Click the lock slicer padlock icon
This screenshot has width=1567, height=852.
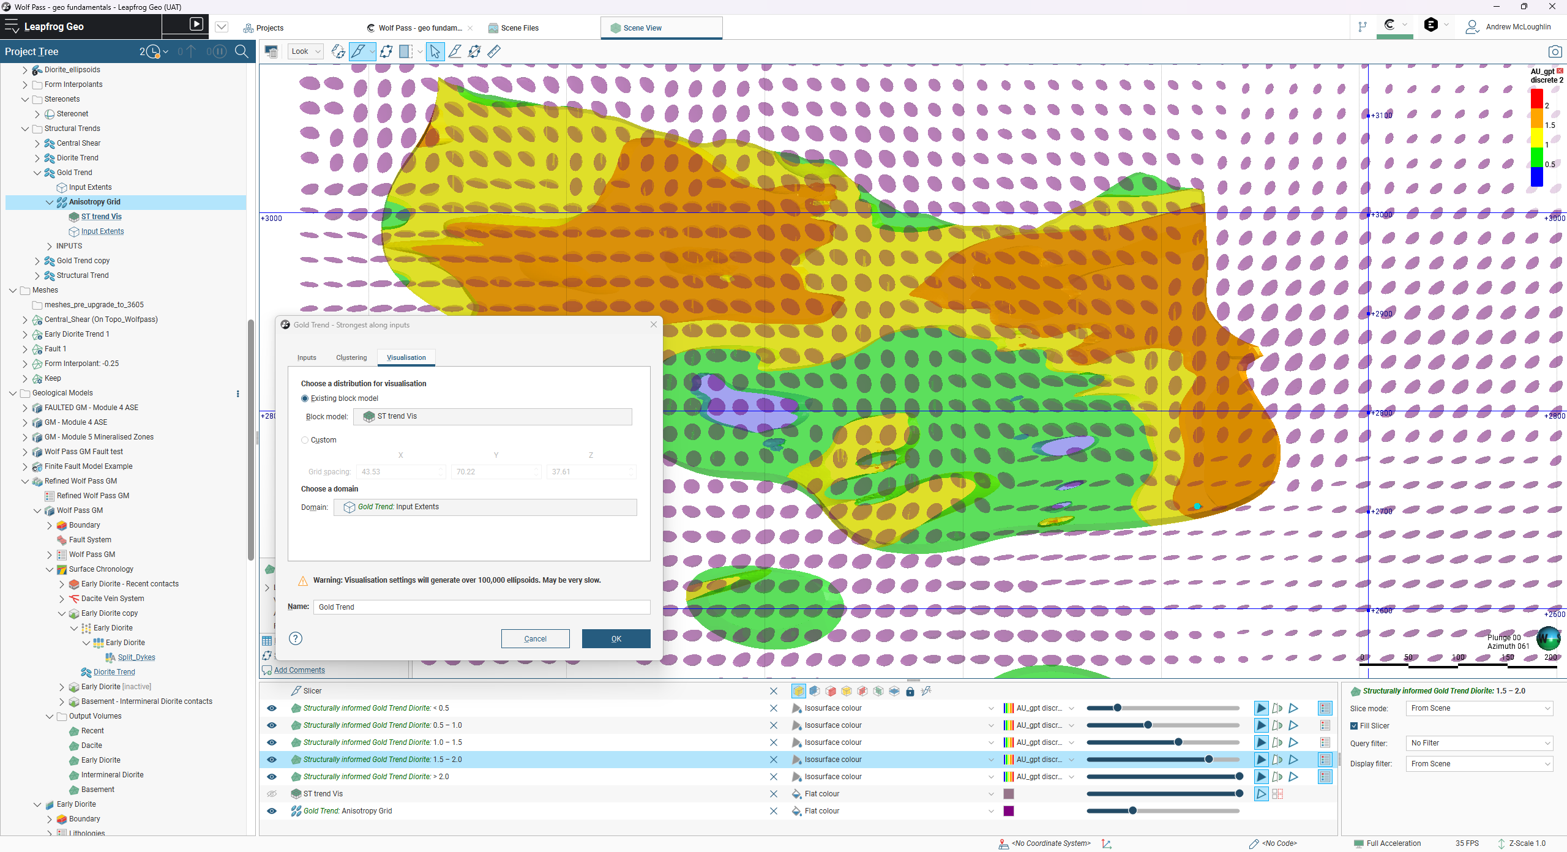[x=910, y=691]
